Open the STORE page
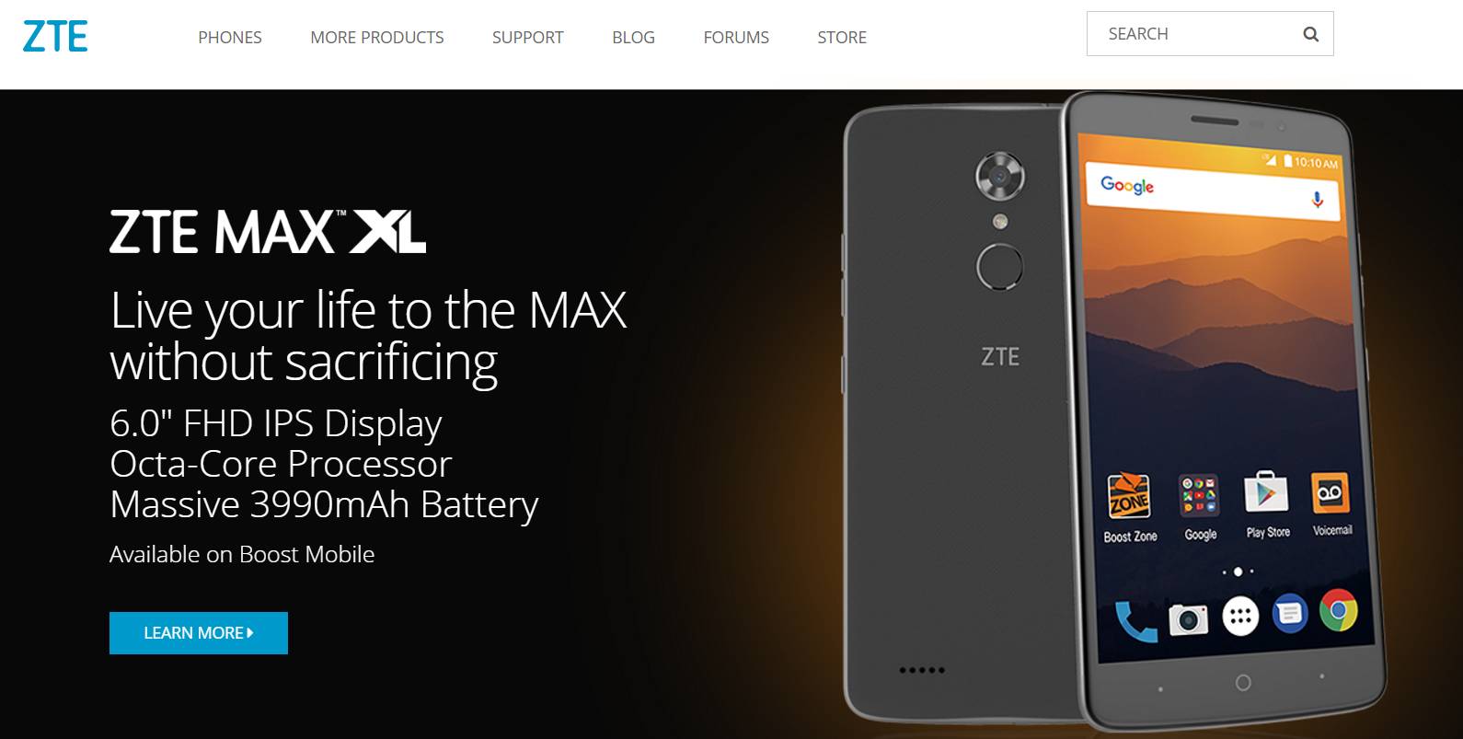Viewport: 1463px width, 739px height. coord(842,38)
